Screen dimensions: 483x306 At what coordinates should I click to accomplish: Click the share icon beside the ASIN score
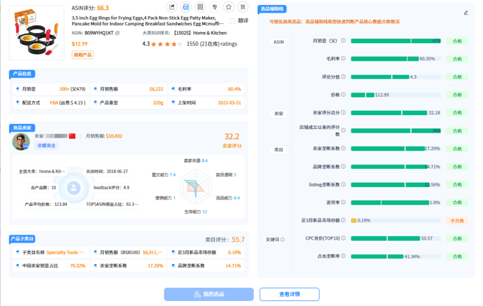click(172, 7)
